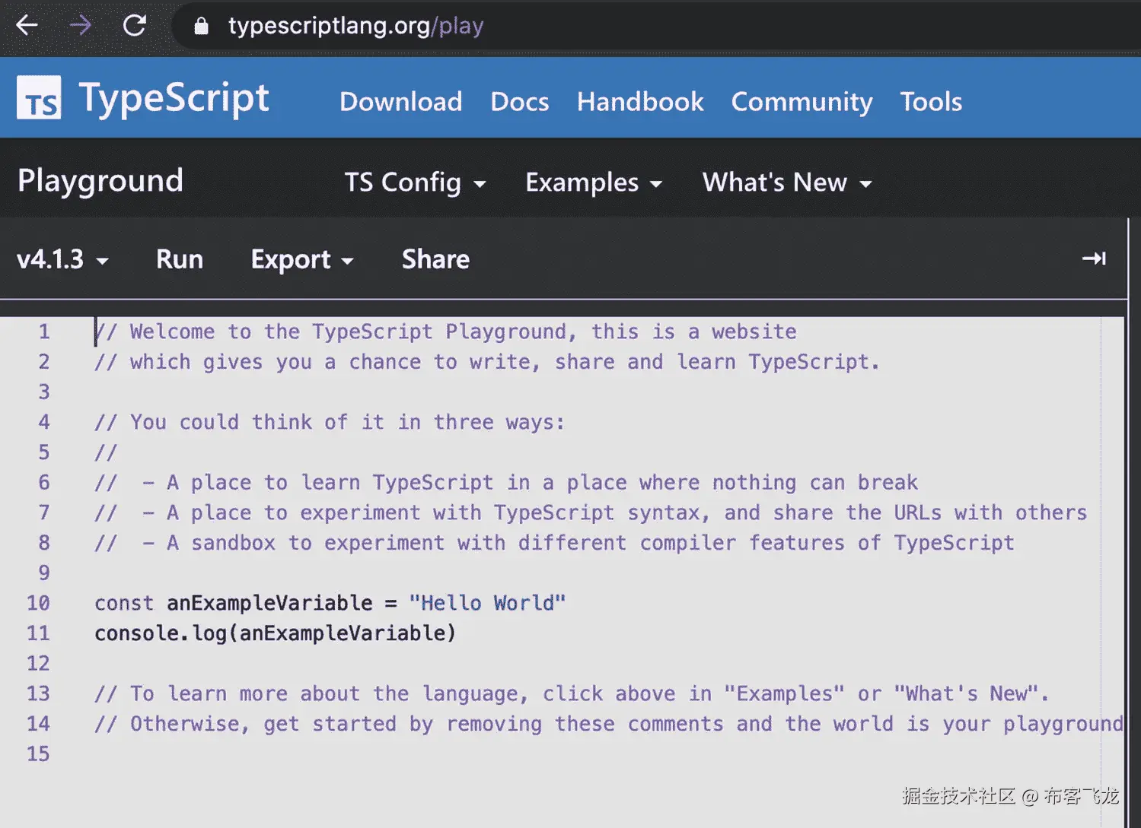Open the TypeScript home link

click(x=174, y=98)
